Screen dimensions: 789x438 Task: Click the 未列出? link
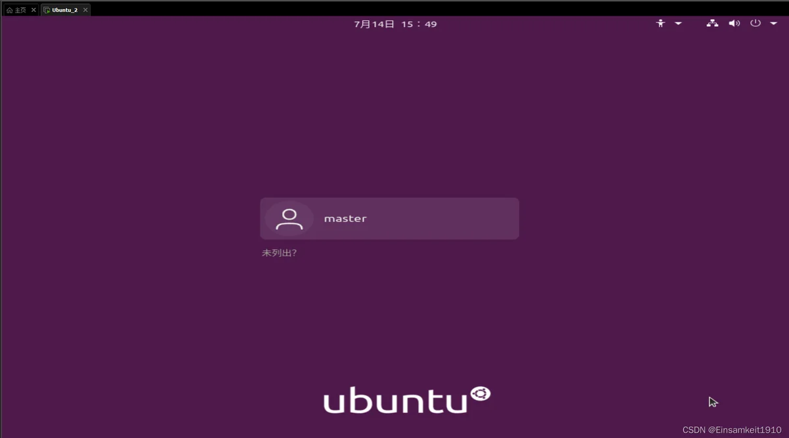point(279,253)
